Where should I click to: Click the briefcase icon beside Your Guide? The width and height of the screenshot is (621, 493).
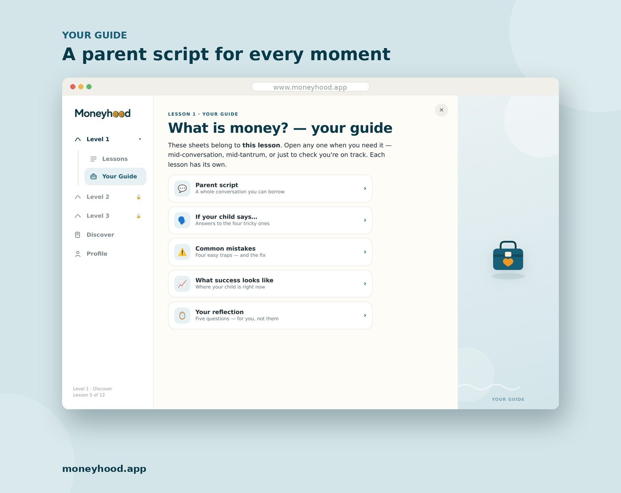pos(94,176)
